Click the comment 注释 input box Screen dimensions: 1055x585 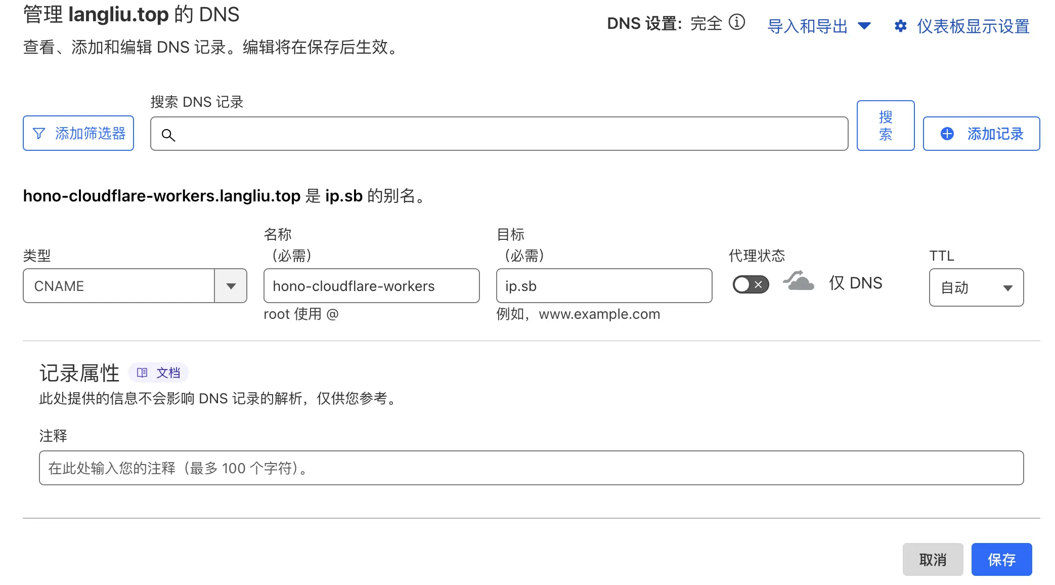(531, 468)
